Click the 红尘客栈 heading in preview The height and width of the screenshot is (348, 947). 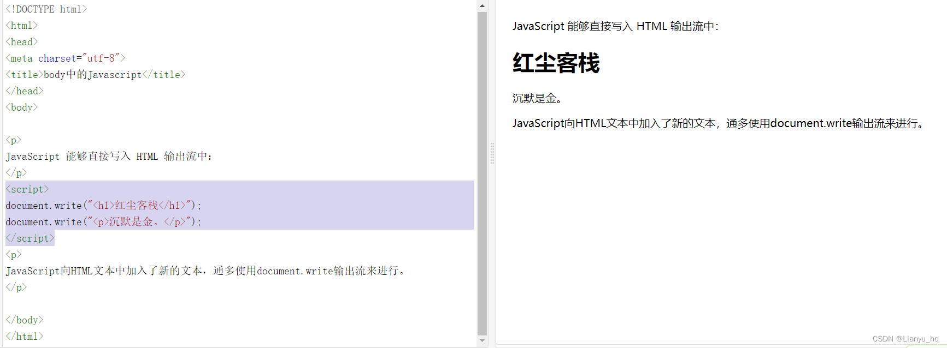(556, 63)
